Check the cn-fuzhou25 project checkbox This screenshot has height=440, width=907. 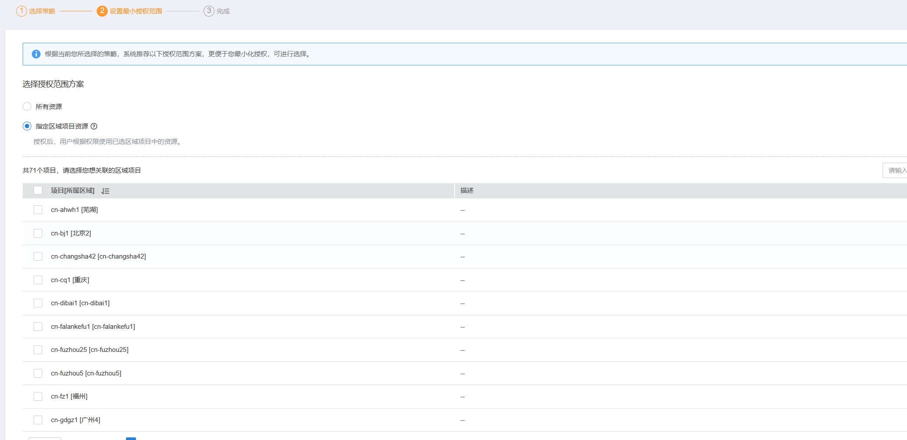(38, 350)
